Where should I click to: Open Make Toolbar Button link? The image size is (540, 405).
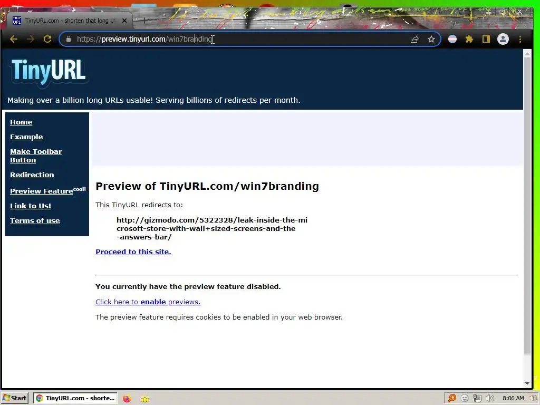[36, 156]
